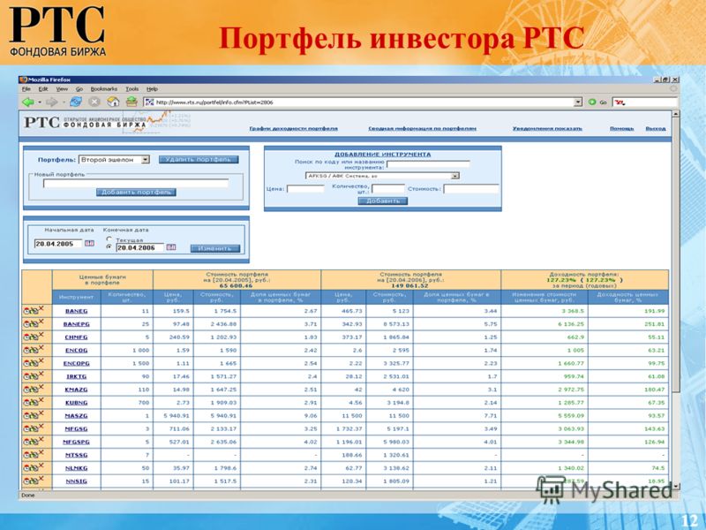Remove MFGSG using its red X icon
The width and height of the screenshot is (706, 530).
point(41,427)
